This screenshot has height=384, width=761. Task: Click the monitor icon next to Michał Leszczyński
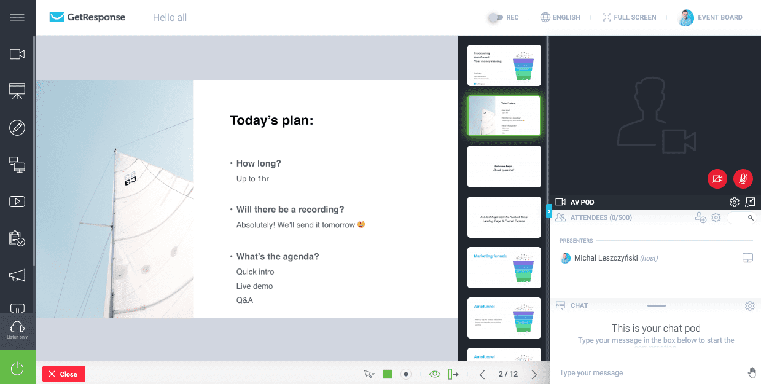point(747,258)
